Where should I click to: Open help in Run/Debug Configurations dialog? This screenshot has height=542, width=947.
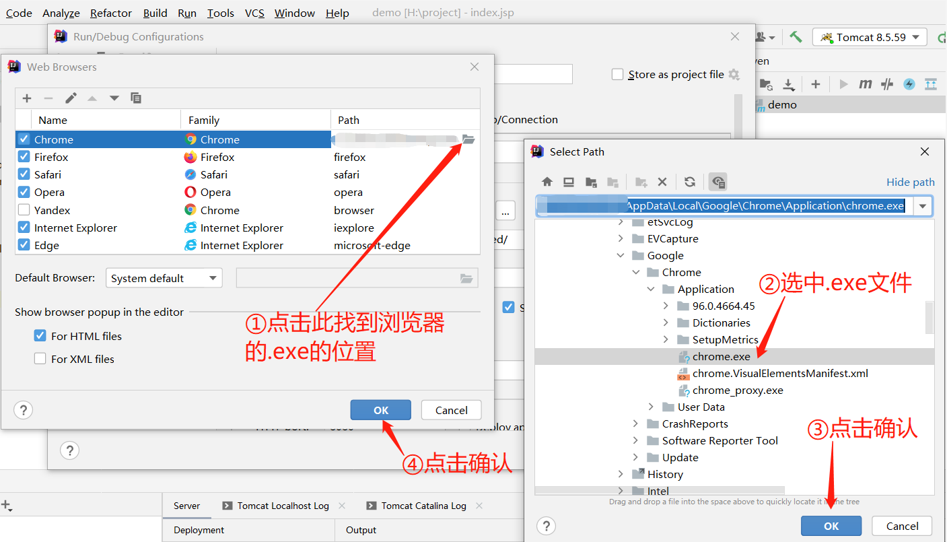70,450
